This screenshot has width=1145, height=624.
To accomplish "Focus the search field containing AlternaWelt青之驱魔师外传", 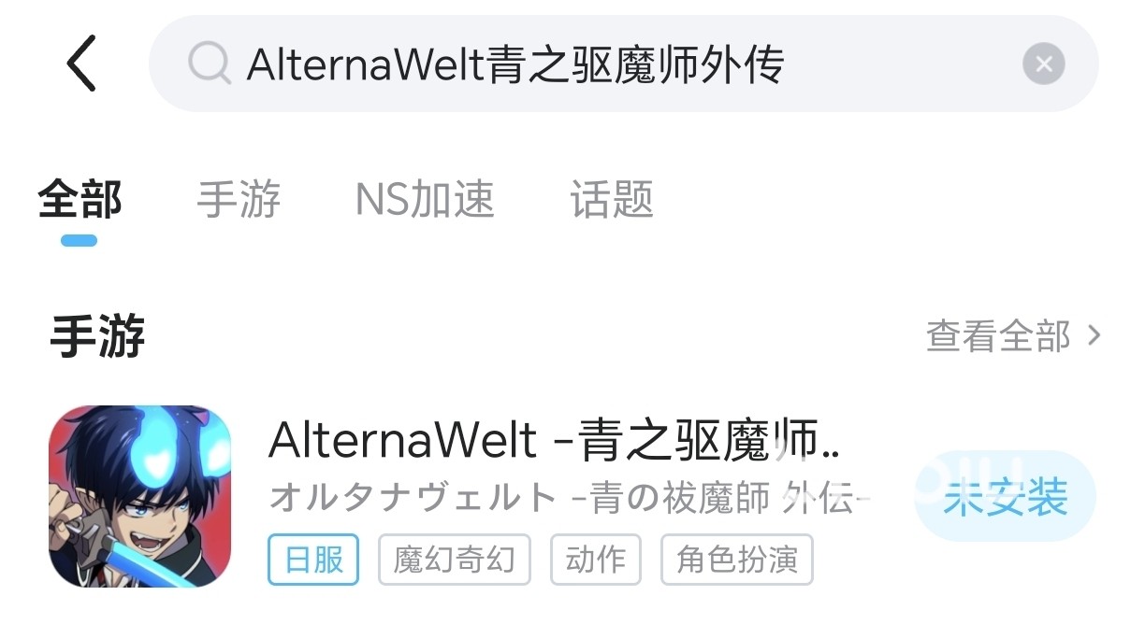I will click(x=623, y=64).
